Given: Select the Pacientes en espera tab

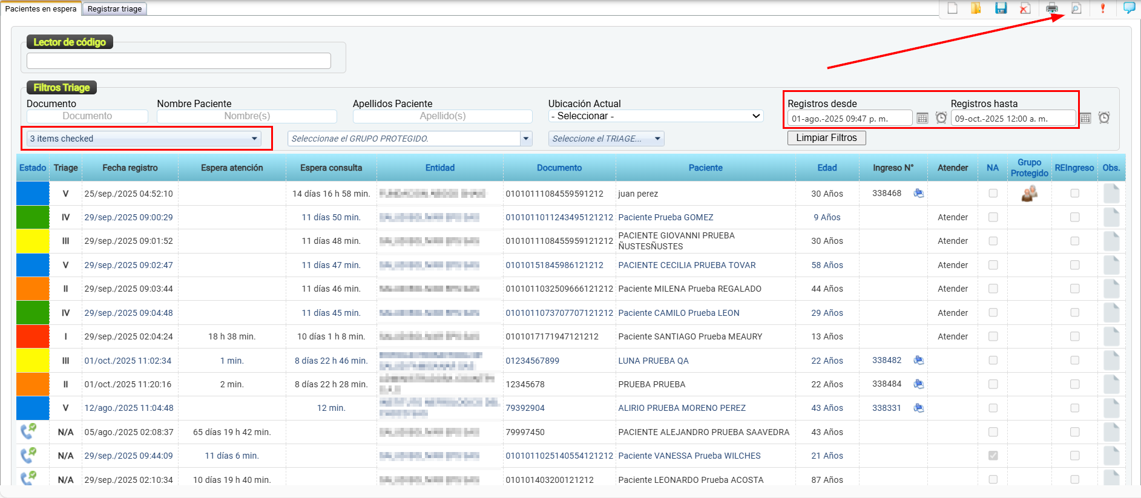Looking at the screenshot, I should coord(41,9).
